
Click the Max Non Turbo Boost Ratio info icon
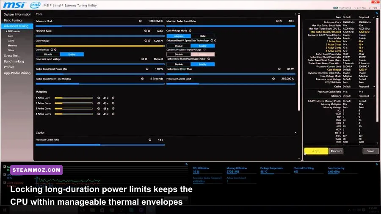pyautogui.click(x=277, y=21)
